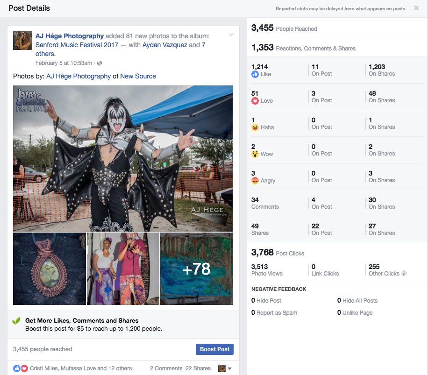Viewport: 428px width, 375px height.
Task: Open the wire-wrapped pendant photo
Action: coord(50,269)
